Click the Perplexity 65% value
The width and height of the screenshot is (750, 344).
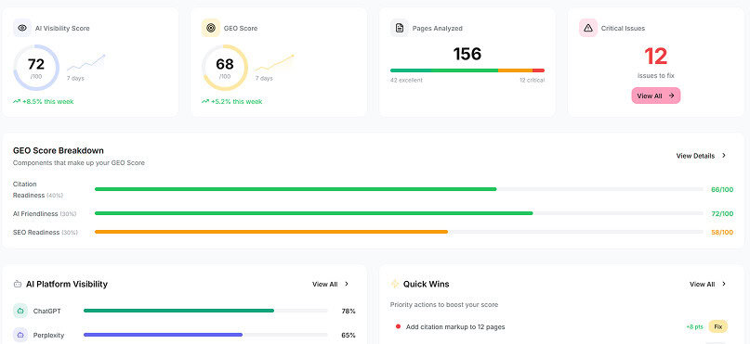[x=349, y=336]
